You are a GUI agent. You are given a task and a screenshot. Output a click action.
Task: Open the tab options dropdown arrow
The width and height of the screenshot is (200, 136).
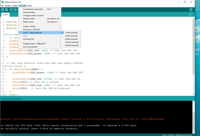click(190, 14)
